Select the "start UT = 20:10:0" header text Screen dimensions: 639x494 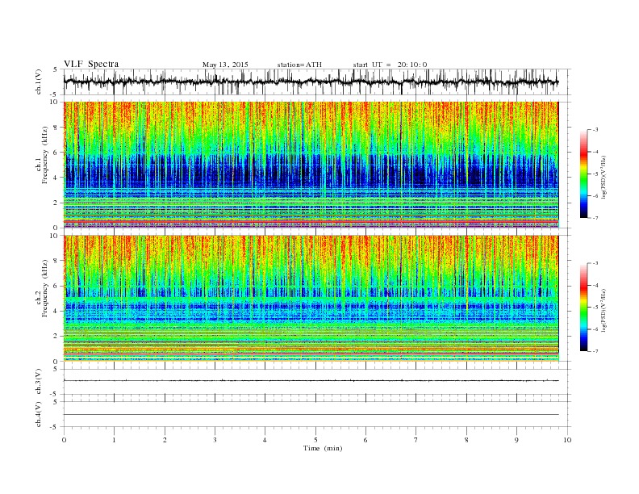(390, 65)
